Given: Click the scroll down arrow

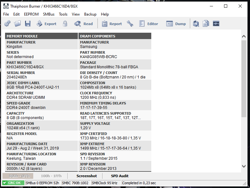Looking at the screenshot, I should 244,166.
